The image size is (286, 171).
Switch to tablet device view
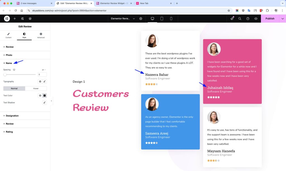click(162, 18)
